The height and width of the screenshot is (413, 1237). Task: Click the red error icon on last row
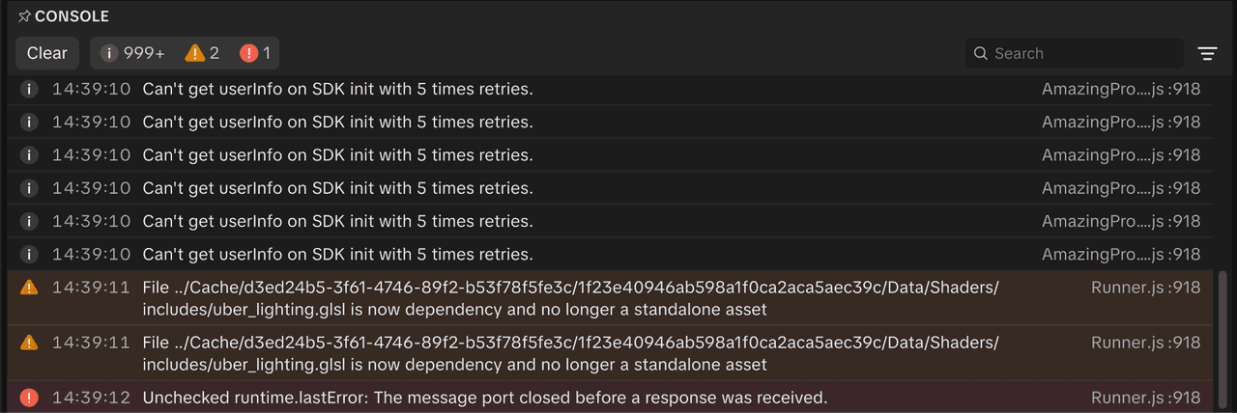tap(29, 398)
